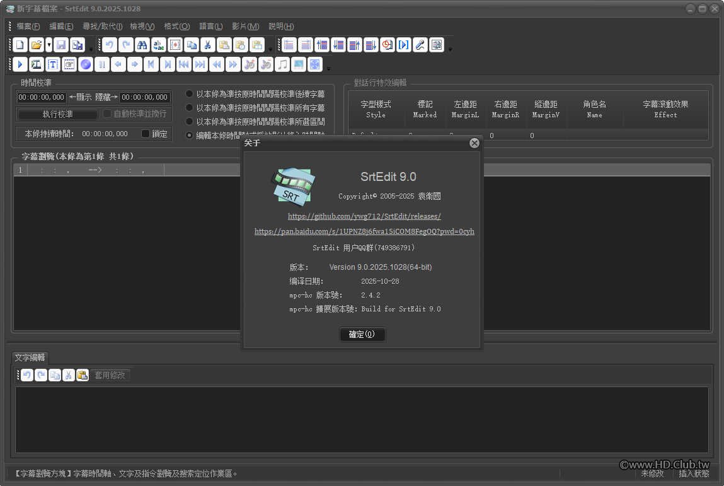
Task: Open the 格式(O) menu
Action: click(x=177, y=26)
